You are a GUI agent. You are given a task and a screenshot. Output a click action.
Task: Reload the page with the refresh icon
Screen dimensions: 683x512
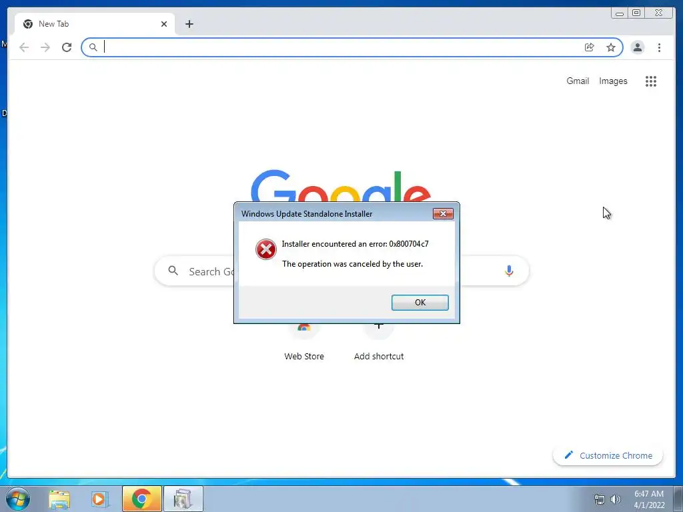(67, 47)
